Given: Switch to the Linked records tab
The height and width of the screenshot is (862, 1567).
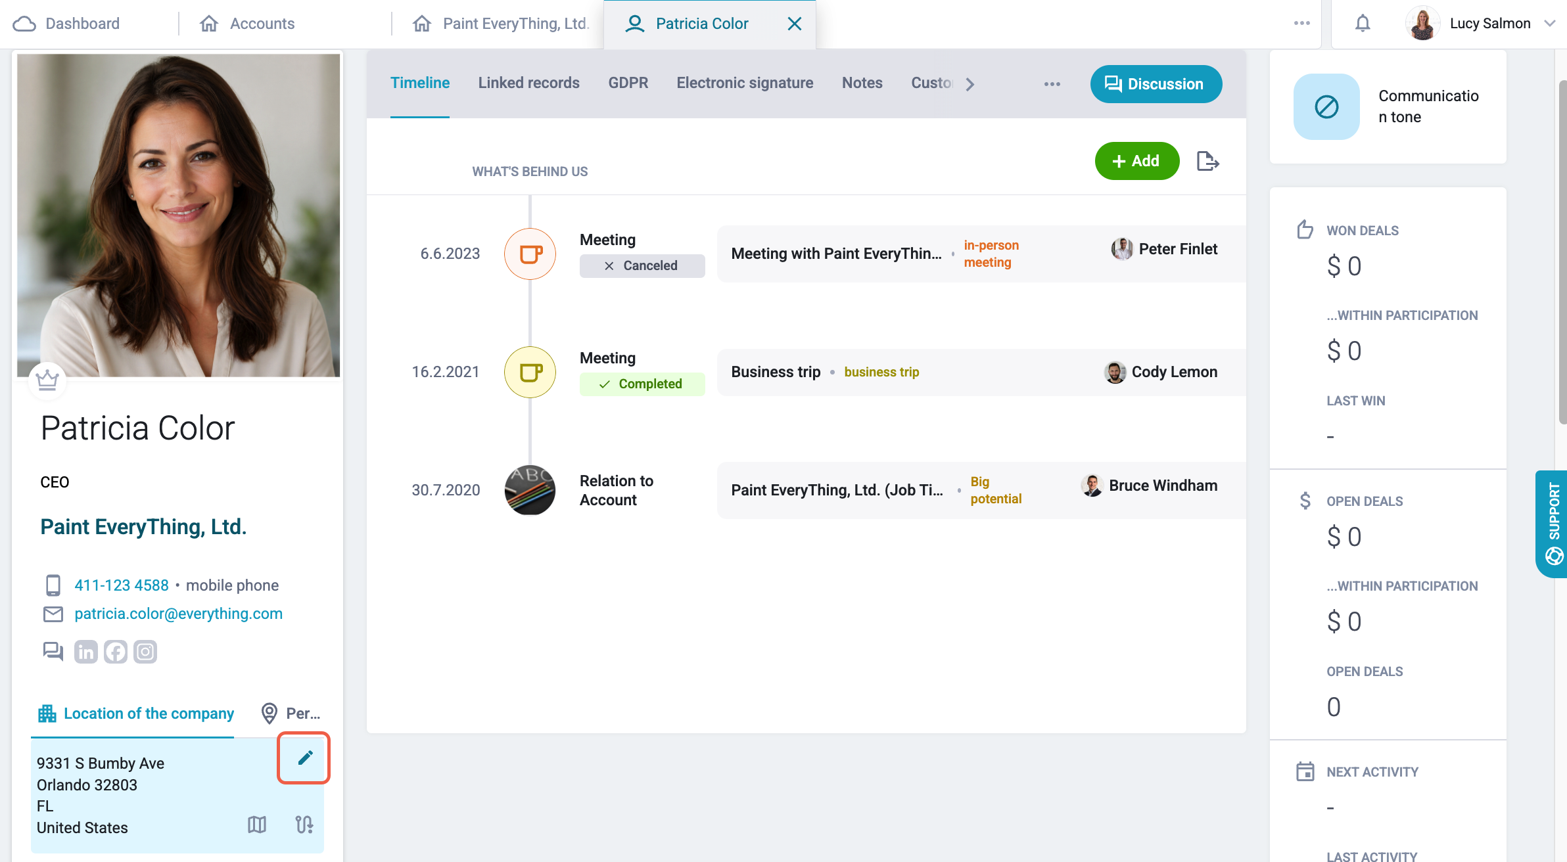Looking at the screenshot, I should tap(528, 83).
